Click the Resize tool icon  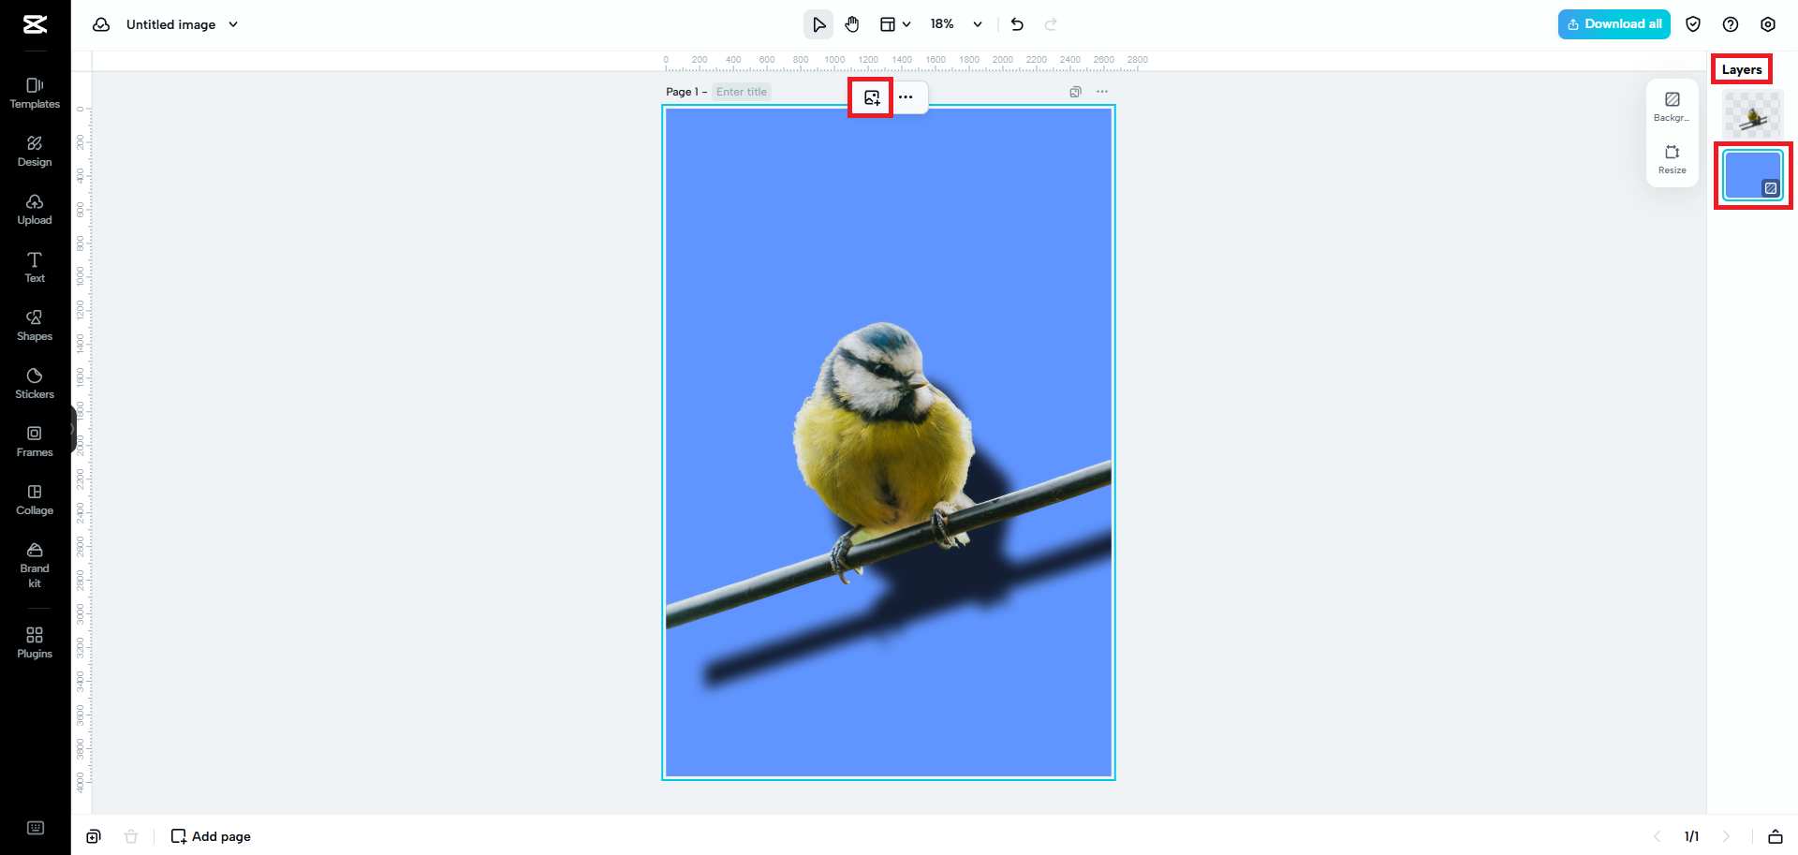[1672, 158]
